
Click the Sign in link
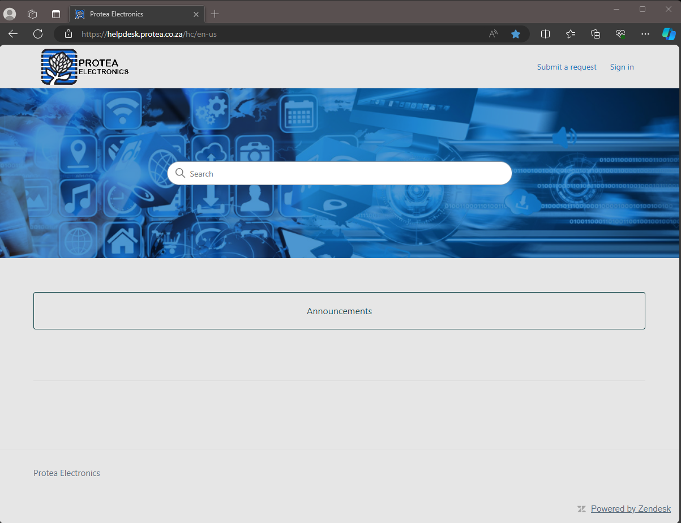(622, 67)
